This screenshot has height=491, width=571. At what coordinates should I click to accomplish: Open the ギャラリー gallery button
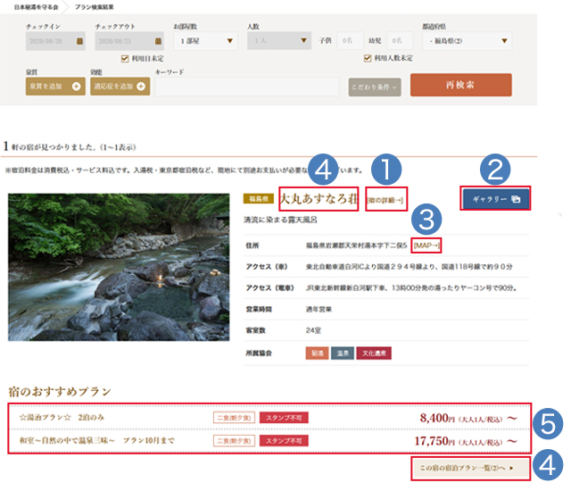[495, 198]
